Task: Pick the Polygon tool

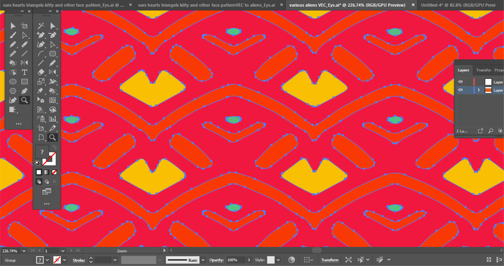Action: pyautogui.click(x=13, y=91)
